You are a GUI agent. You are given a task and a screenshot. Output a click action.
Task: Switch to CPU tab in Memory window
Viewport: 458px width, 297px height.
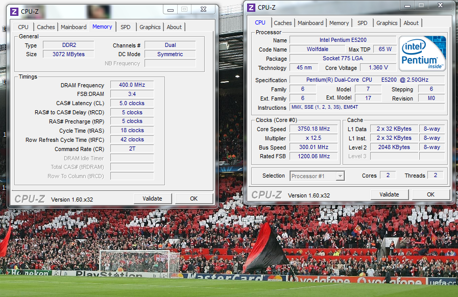coord(23,27)
